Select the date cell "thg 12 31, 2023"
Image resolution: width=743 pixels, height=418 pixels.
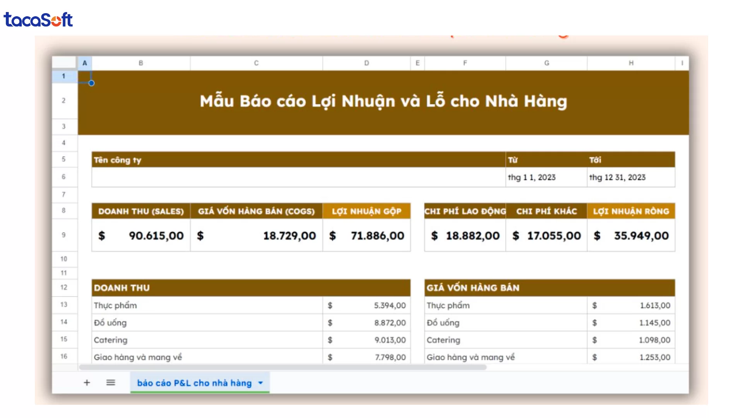631,177
